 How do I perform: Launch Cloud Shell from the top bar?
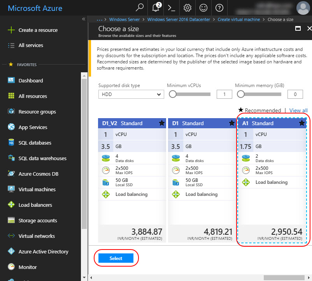coord(171,8)
